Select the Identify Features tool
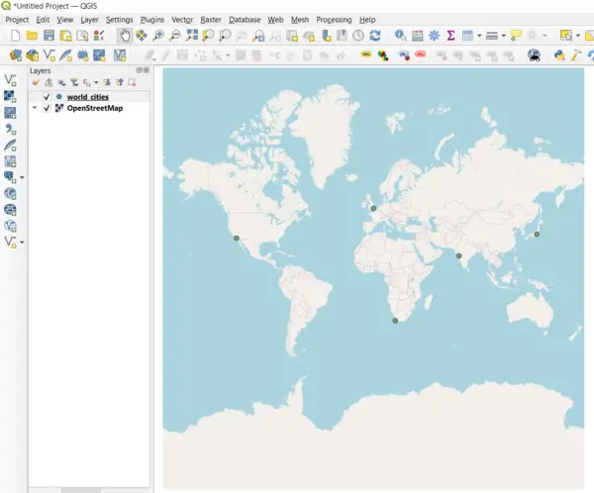 [401, 36]
